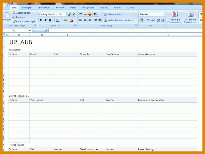The width and height of the screenshot is (205, 154).
Task: Open the fill color dropdown arrow
Action: click(x=68, y=20)
